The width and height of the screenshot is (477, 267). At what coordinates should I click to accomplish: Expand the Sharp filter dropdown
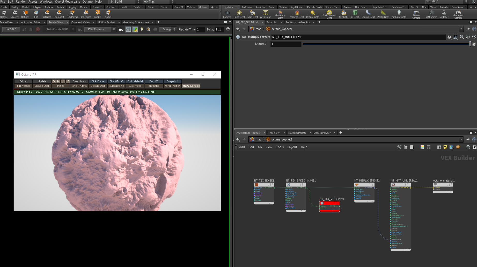169,29
